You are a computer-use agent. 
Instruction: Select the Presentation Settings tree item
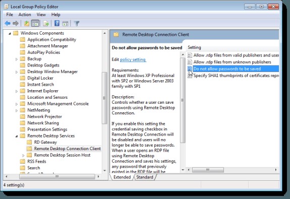point(47,129)
